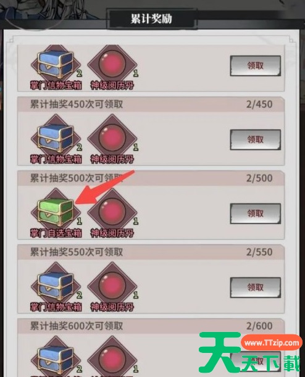
Task: Tap the blue chest in the 600 reward row
Action: [x=56, y=356]
